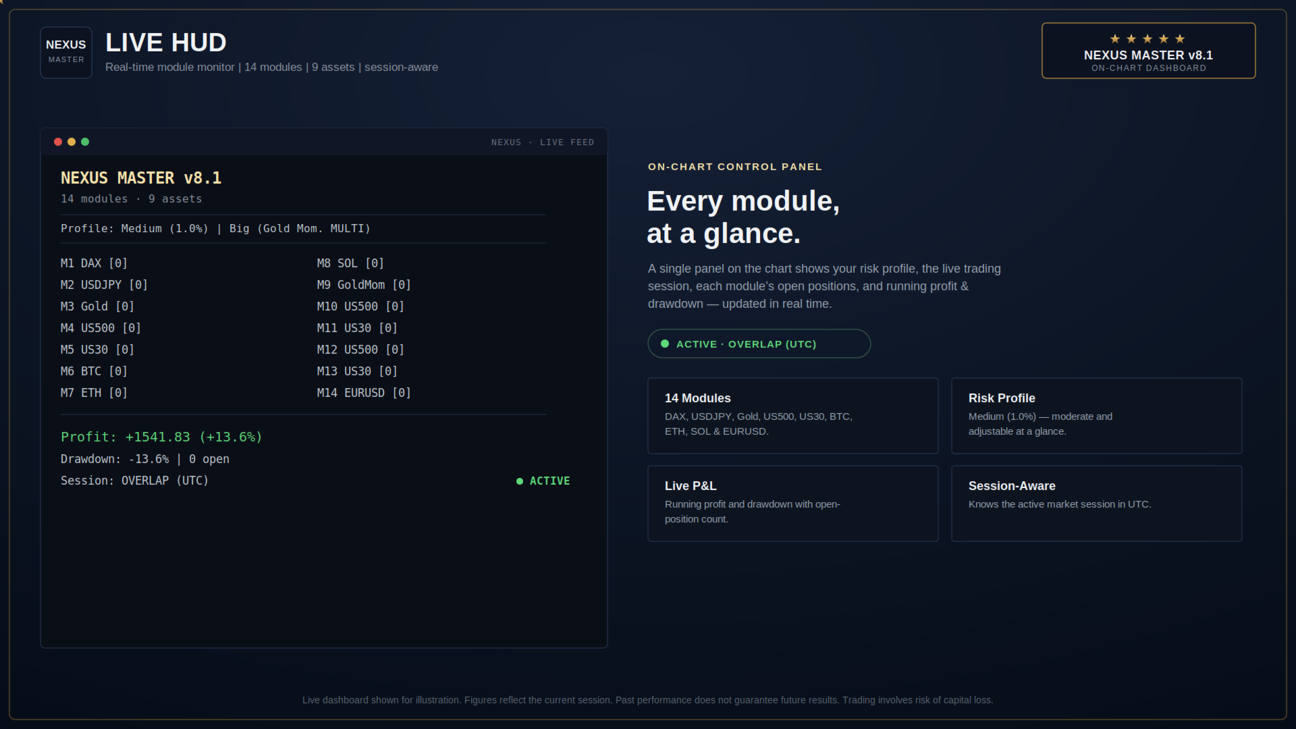Click the LIVE HUD title heading
Image resolution: width=1296 pixels, height=729 pixels.
[x=166, y=43]
